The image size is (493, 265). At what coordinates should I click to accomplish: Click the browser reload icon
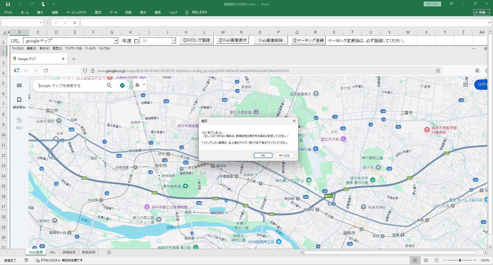pos(46,71)
